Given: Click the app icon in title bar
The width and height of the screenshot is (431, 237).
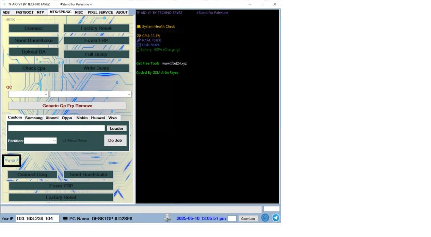Looking at the screenshot, I should [4, 4].
